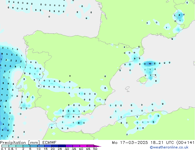Viewport: 195px width, 150px height.
Task: Pick the 15–20 mm legend swatch
Action: [48, 146]
